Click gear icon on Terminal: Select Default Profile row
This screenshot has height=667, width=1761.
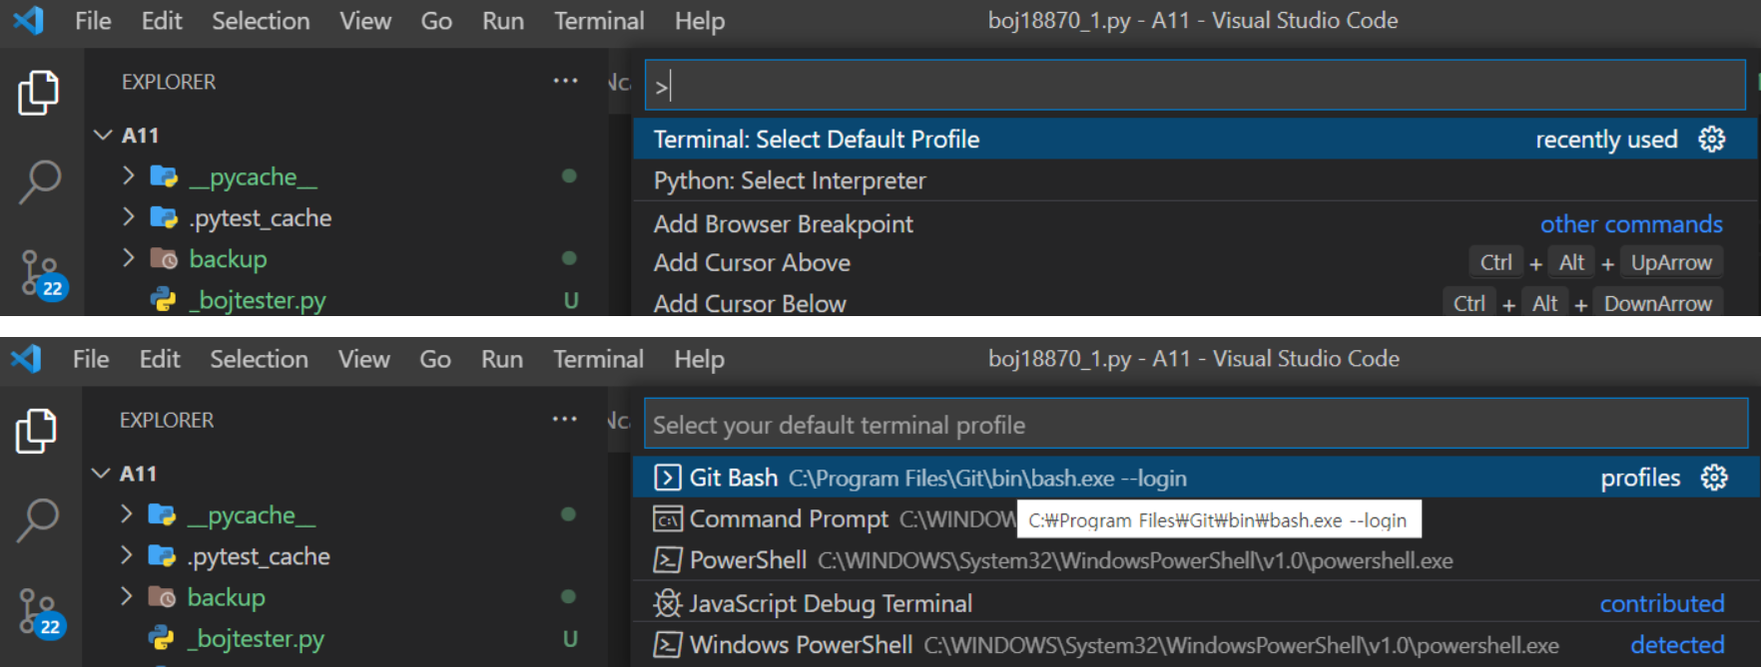[x=1712, y=139]
